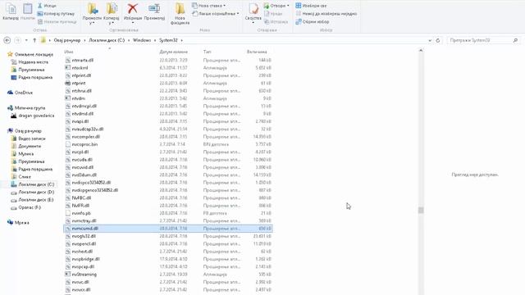Expand the Open (Отвори) dropdown arrow
This screenshot has width=525, height=295.
(288, 6)
